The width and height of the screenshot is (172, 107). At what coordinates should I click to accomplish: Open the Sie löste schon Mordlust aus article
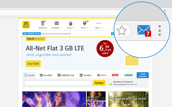click(x=96, y=96)
